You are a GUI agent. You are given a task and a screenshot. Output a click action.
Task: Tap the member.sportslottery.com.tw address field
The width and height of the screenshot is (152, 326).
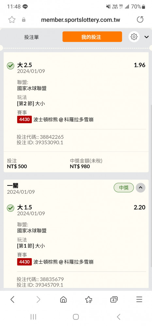click(81, 20)
